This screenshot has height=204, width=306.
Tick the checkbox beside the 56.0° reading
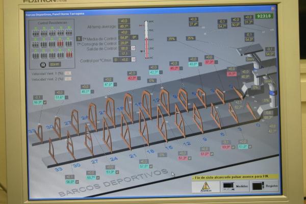(78, 182)
